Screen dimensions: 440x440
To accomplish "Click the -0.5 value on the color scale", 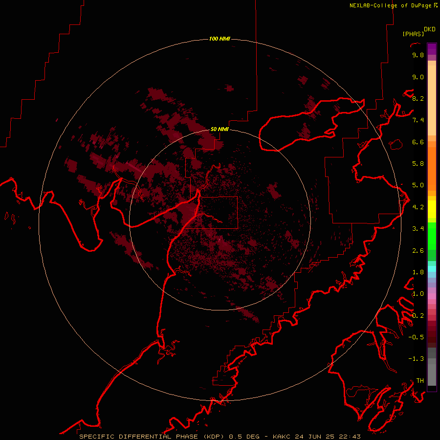I will click(x=416, y=337).
